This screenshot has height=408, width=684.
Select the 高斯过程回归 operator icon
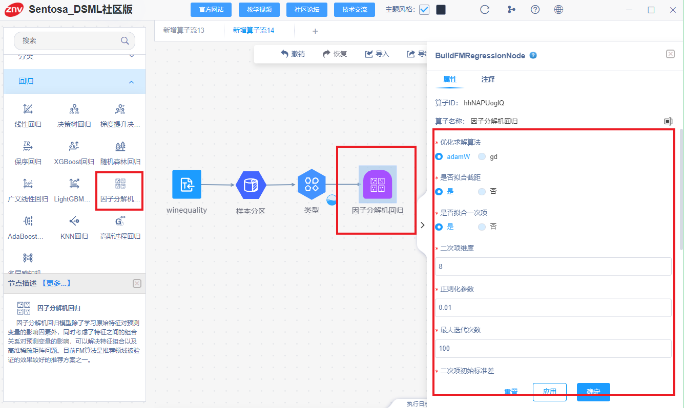point(120,221)
